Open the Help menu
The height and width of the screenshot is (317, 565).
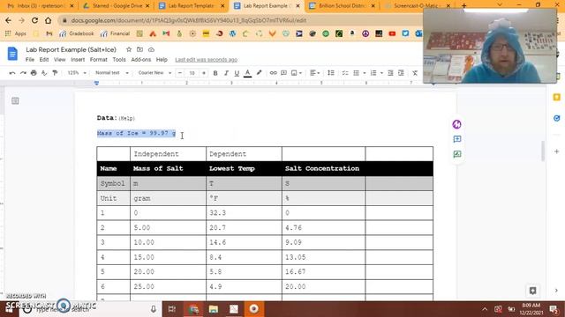point(162,60)
